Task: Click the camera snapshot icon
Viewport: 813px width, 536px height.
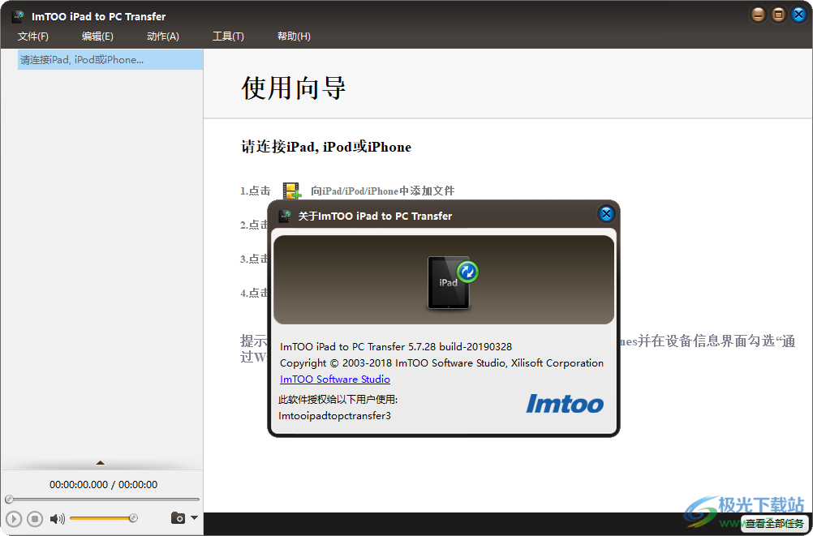Action: tap(179, 517)
